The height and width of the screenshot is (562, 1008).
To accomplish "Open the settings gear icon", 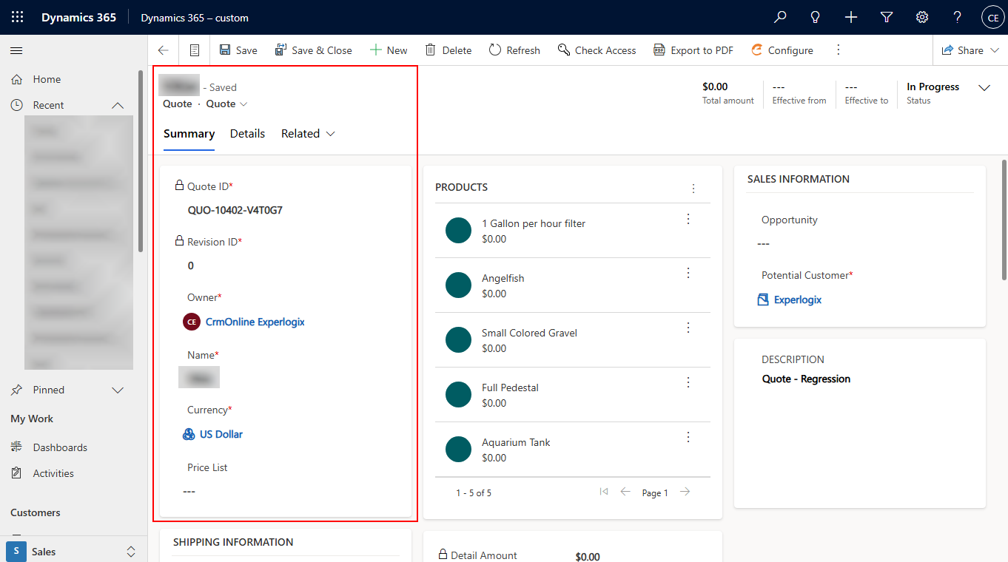I will pyautogui.click(x=922, y=18).
